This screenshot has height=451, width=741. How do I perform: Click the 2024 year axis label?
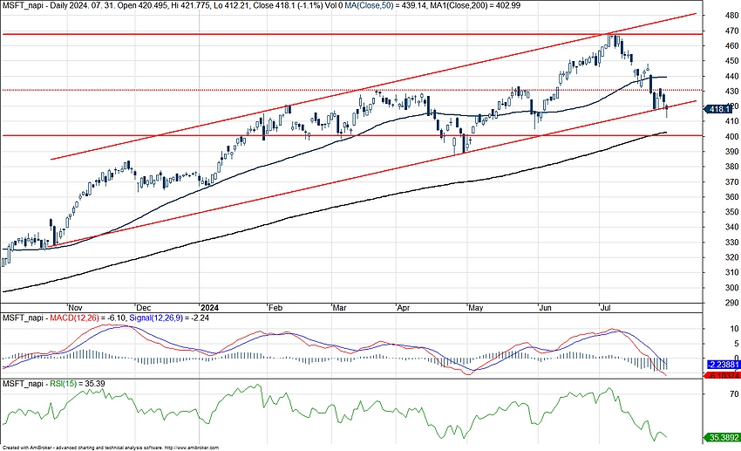(208, 308)
